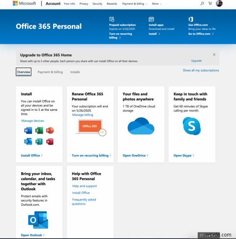Click the 'Get 60 minutes of Skype calling' text

point(191,108)
